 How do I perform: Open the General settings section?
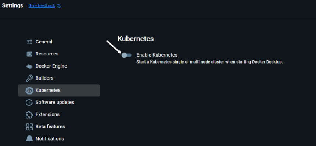[x=44, y=42]
